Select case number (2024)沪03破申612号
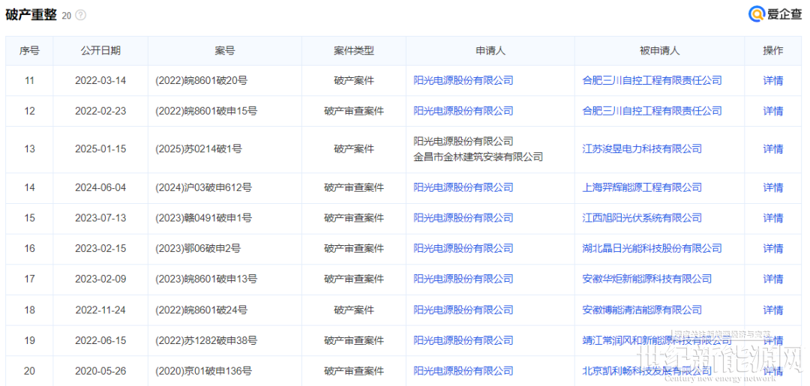 203,187
